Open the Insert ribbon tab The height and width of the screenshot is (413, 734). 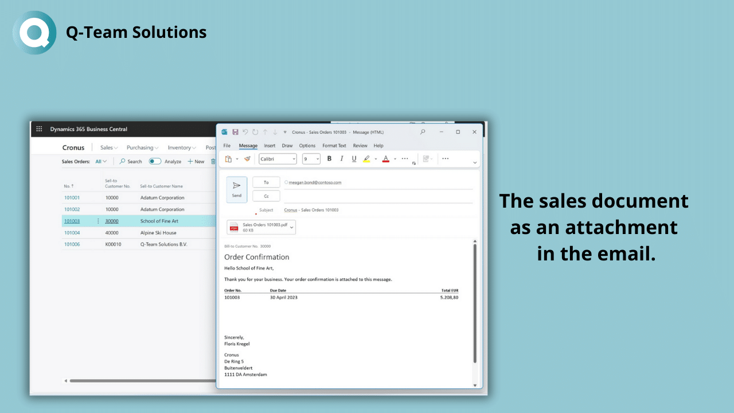coord(270,146)
